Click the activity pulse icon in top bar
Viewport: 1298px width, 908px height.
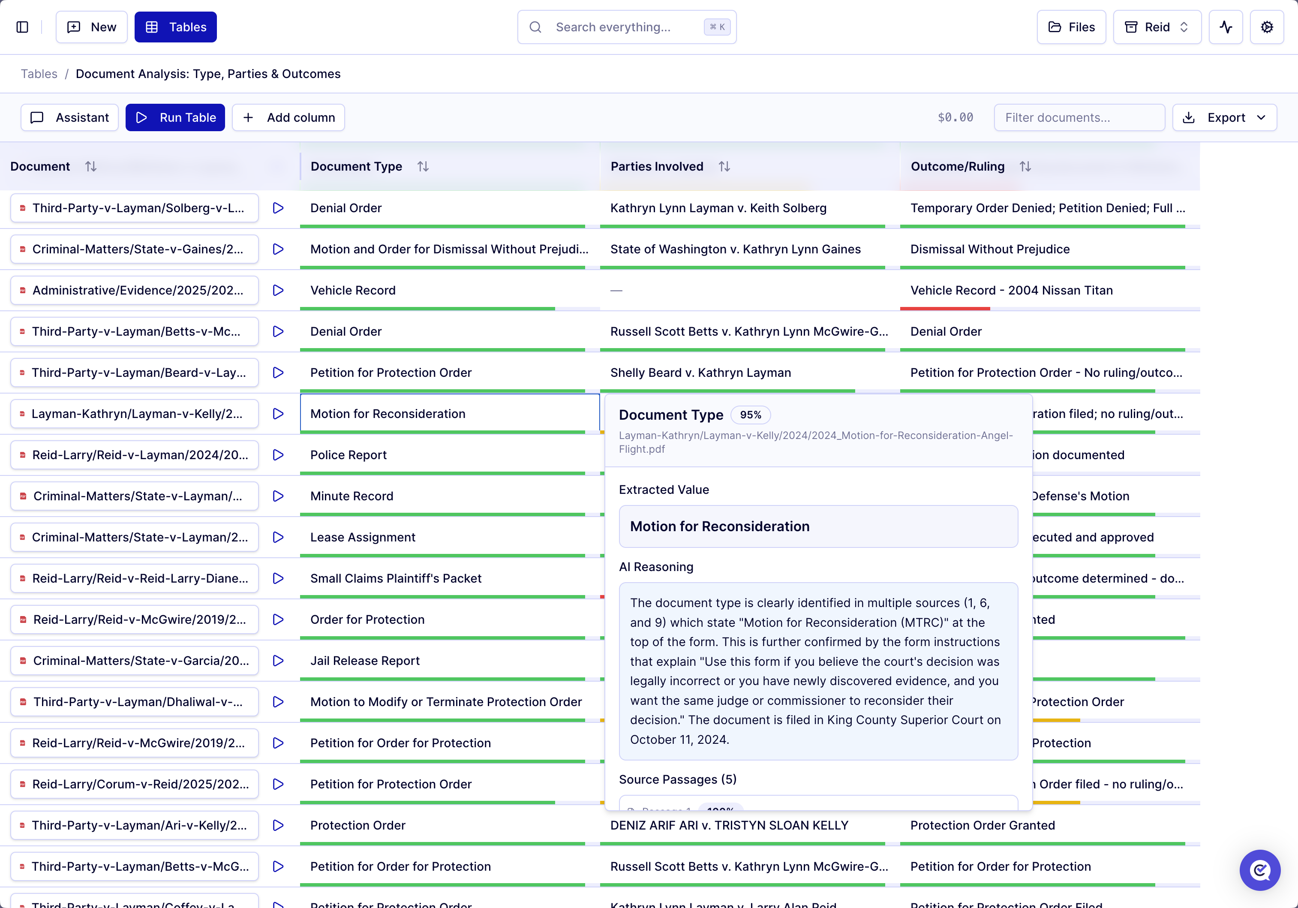tap(1226, 27)
